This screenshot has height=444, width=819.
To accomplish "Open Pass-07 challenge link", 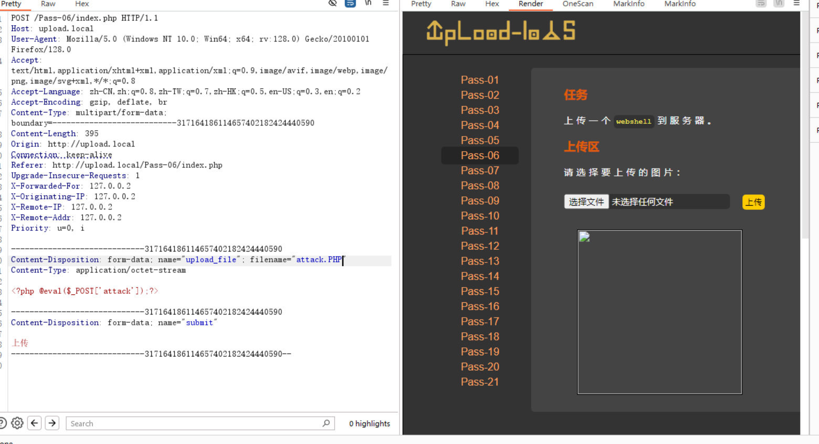I will coord(480,171).
